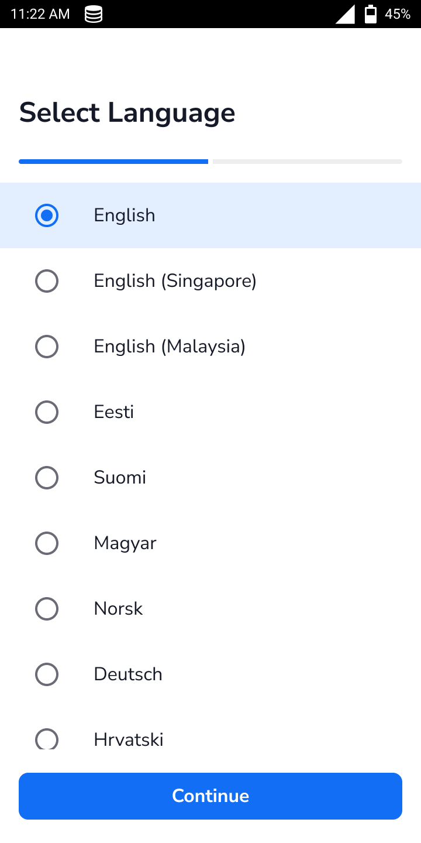Screen dimensions: 421x843
Task: Select English (Malaysia) radio button
Action: [47, 347]
